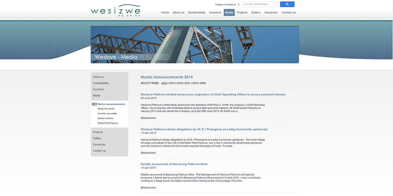
Task: Select year 2010 in the year filter
Action: pyautogui.click(x=195, y=83)
